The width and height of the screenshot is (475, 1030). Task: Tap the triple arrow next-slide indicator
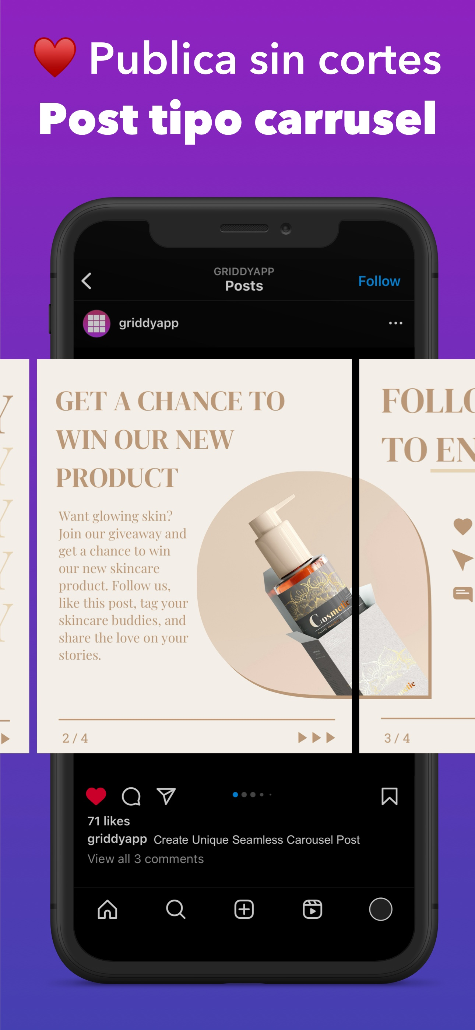pyautogui.click(x=316, y=737)
